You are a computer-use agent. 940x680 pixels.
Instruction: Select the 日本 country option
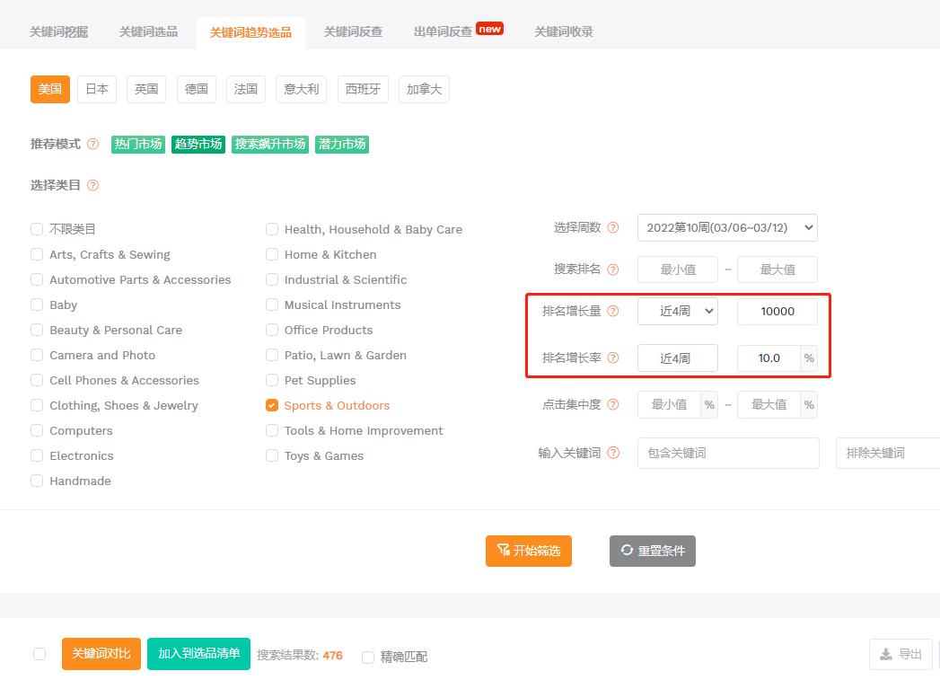tap(96, 89)
